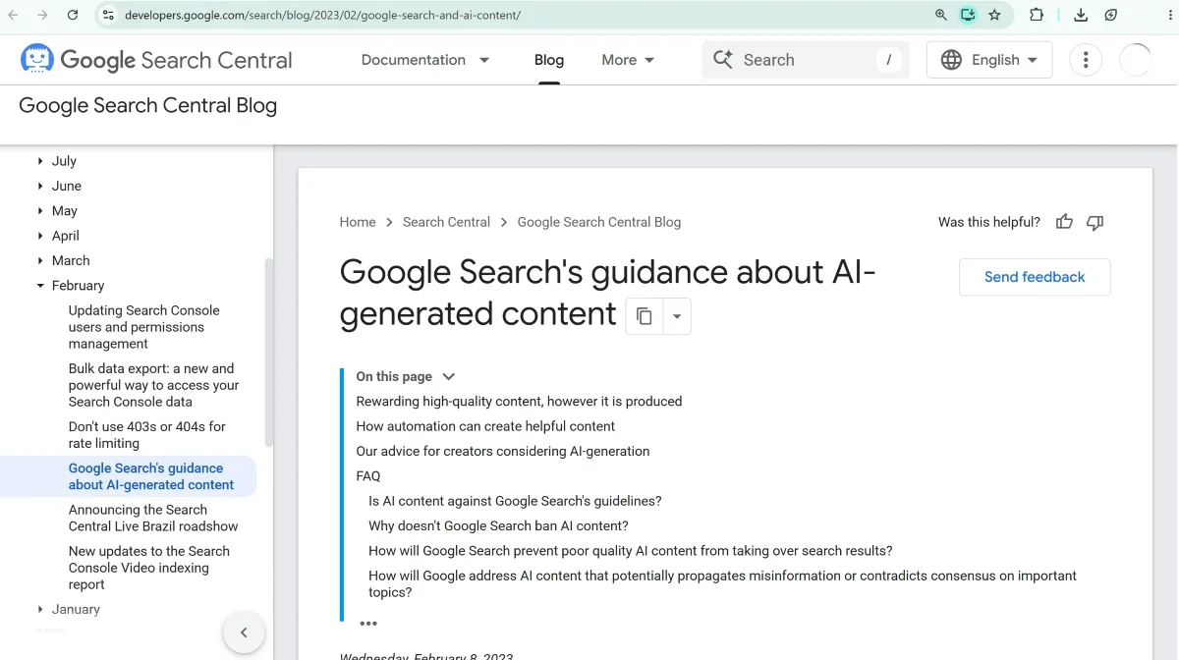This screenshot has width=1179, height=660.
Task: Jump to Is AI content against guidelines question
Action: tap(515, 501)
